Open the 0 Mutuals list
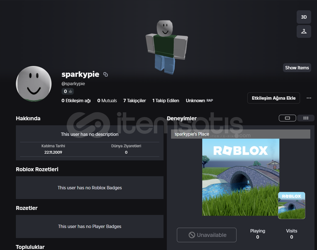317x250 pixels. [107, 101]
